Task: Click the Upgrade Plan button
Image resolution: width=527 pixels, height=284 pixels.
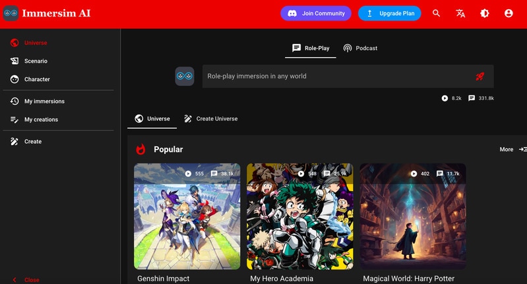Action: tap(389, 13)
